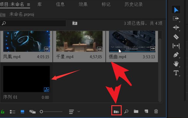This screenshot has width=188, height=118.
Task: Select the Pen tool
Action: (176, 55)
